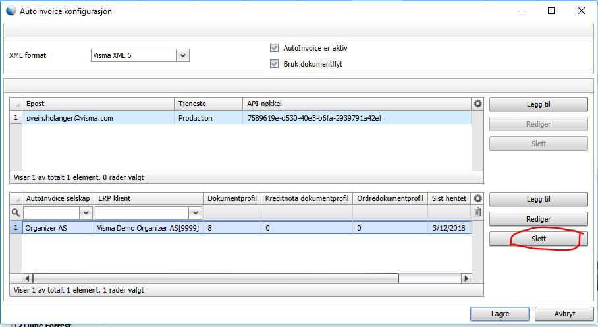This screenshot has height=327, width=598.
Task: Select the Organizer AS cell
Action: point(58,228)
